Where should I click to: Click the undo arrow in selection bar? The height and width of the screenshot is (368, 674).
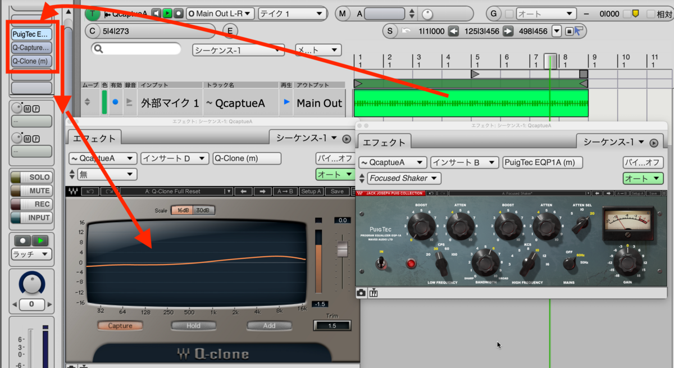click(x=406, y=31)
